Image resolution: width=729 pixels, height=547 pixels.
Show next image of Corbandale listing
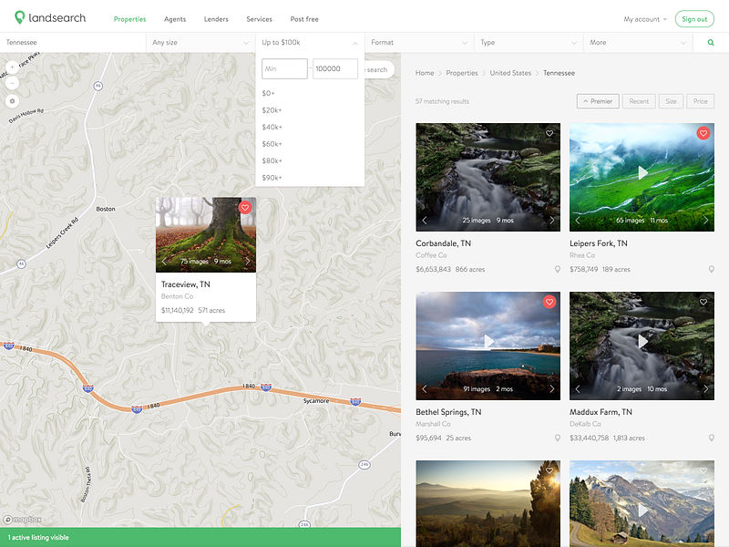[552, 220]
